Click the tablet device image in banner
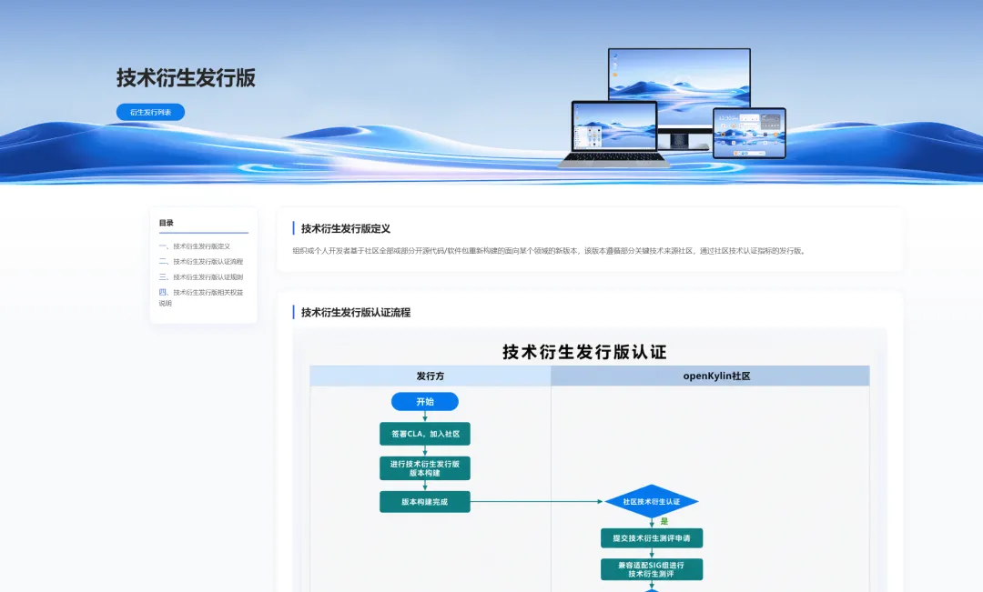 point(749,133)
